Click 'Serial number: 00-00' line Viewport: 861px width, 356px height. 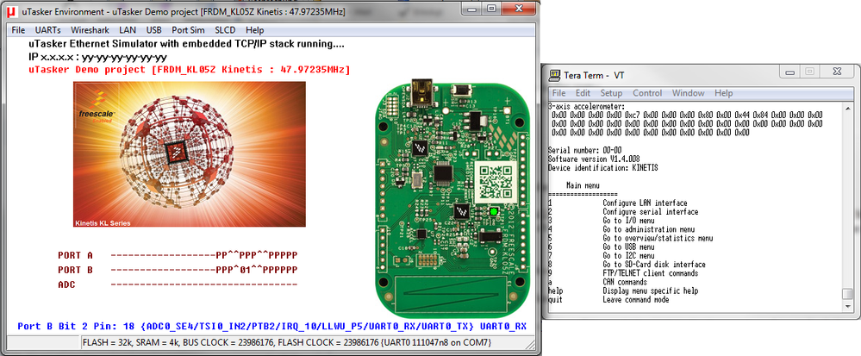pyautogui.click(x=585, y=150)
